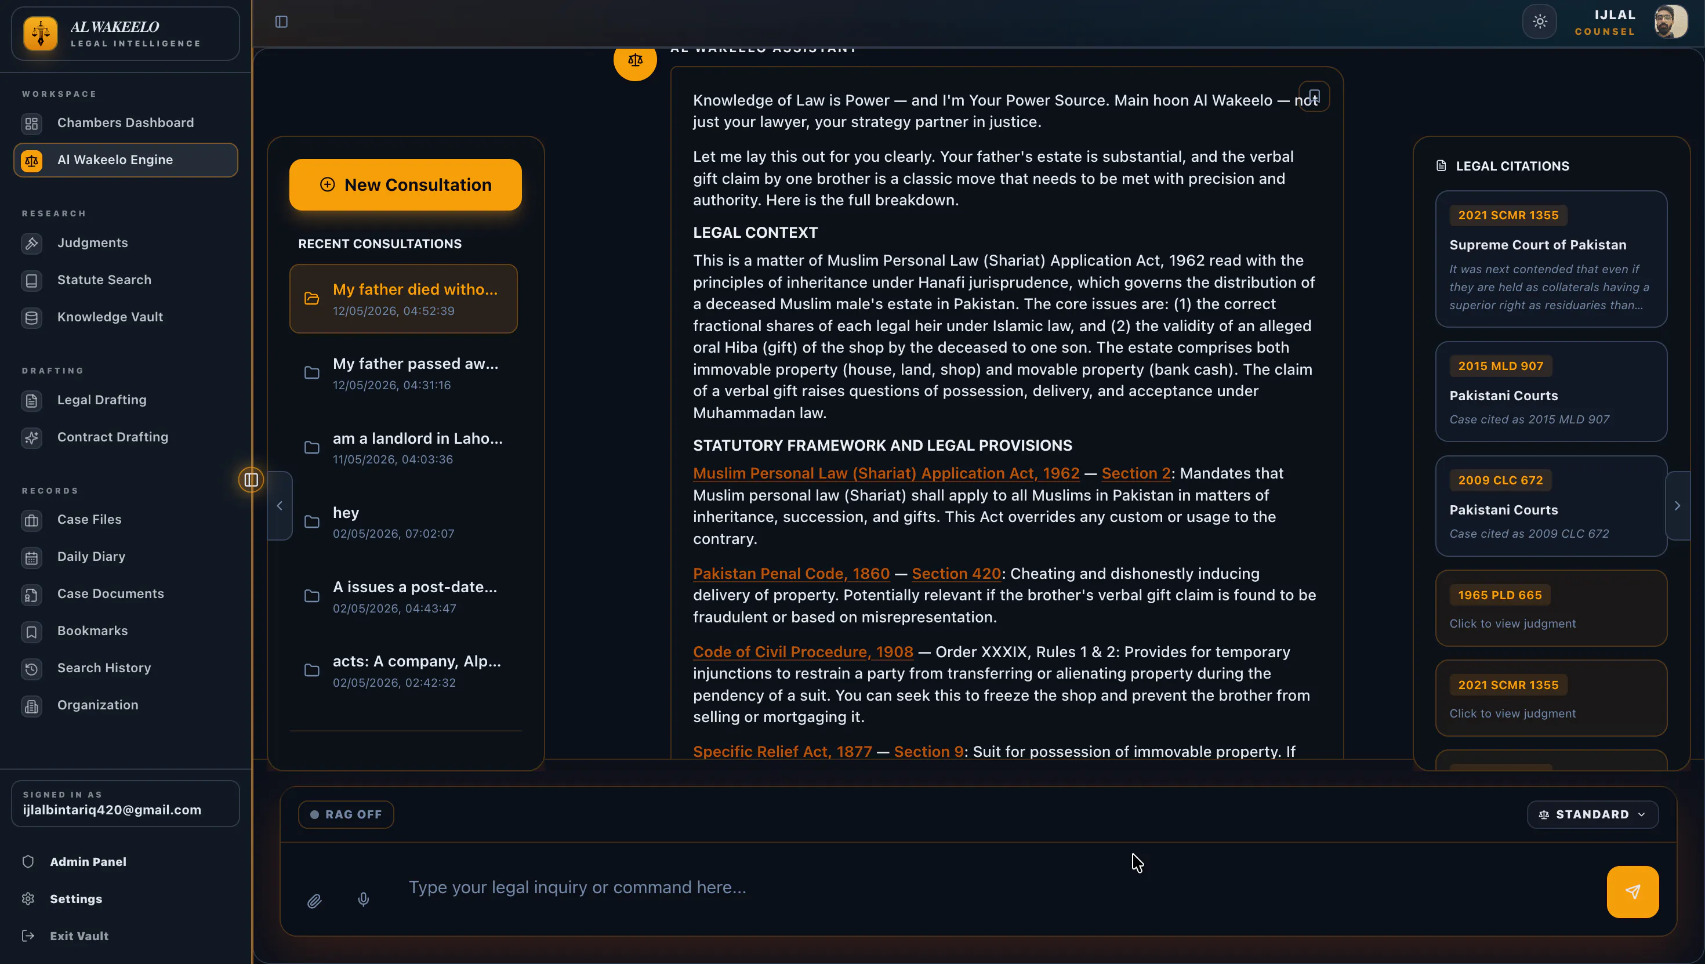Open Chambers Dashboard

125,123
